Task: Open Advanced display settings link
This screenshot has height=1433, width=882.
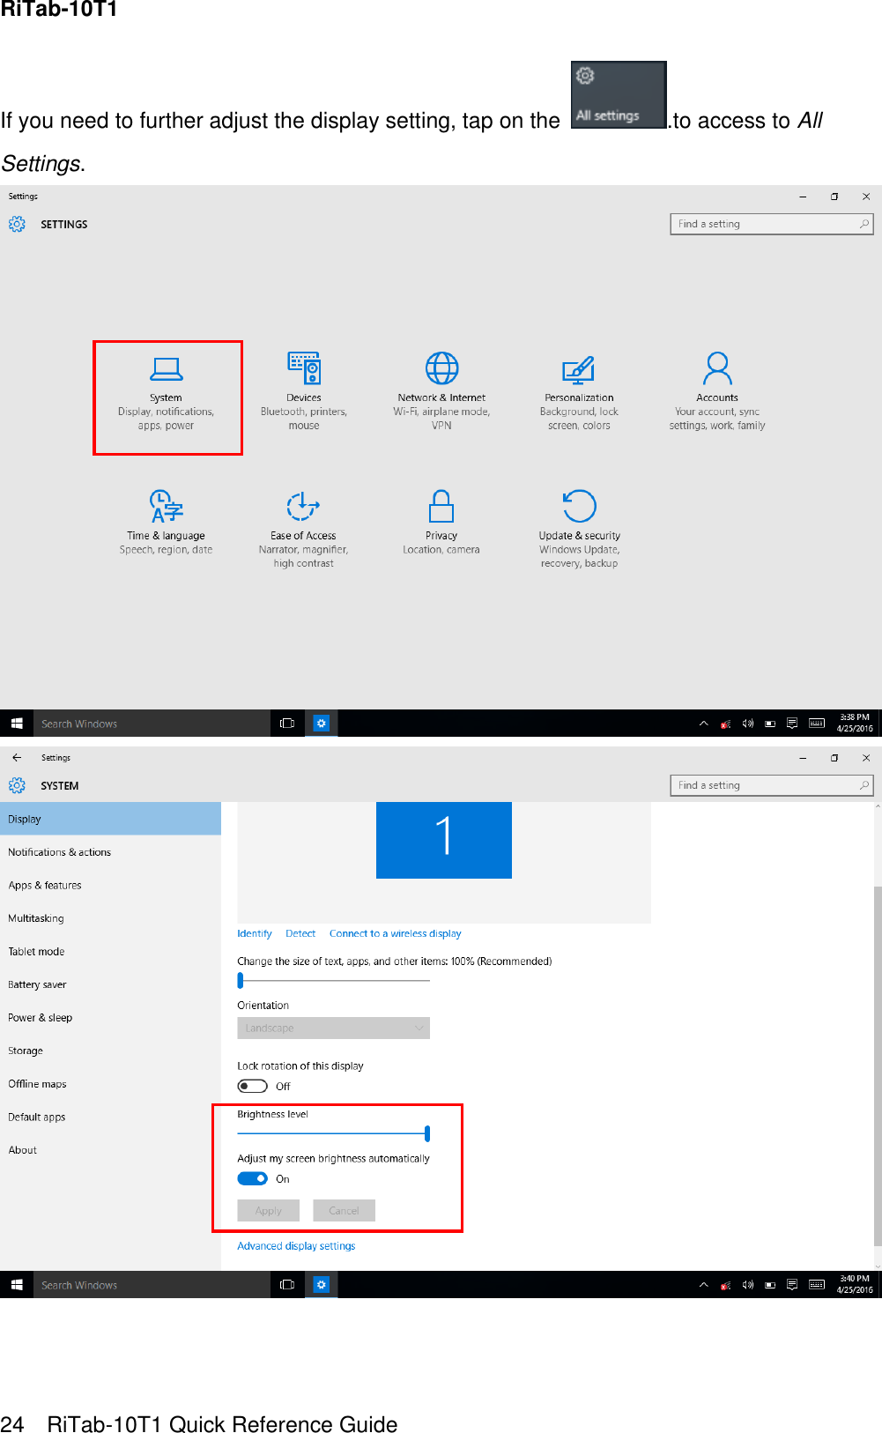Action: [x=296, y=1246]
